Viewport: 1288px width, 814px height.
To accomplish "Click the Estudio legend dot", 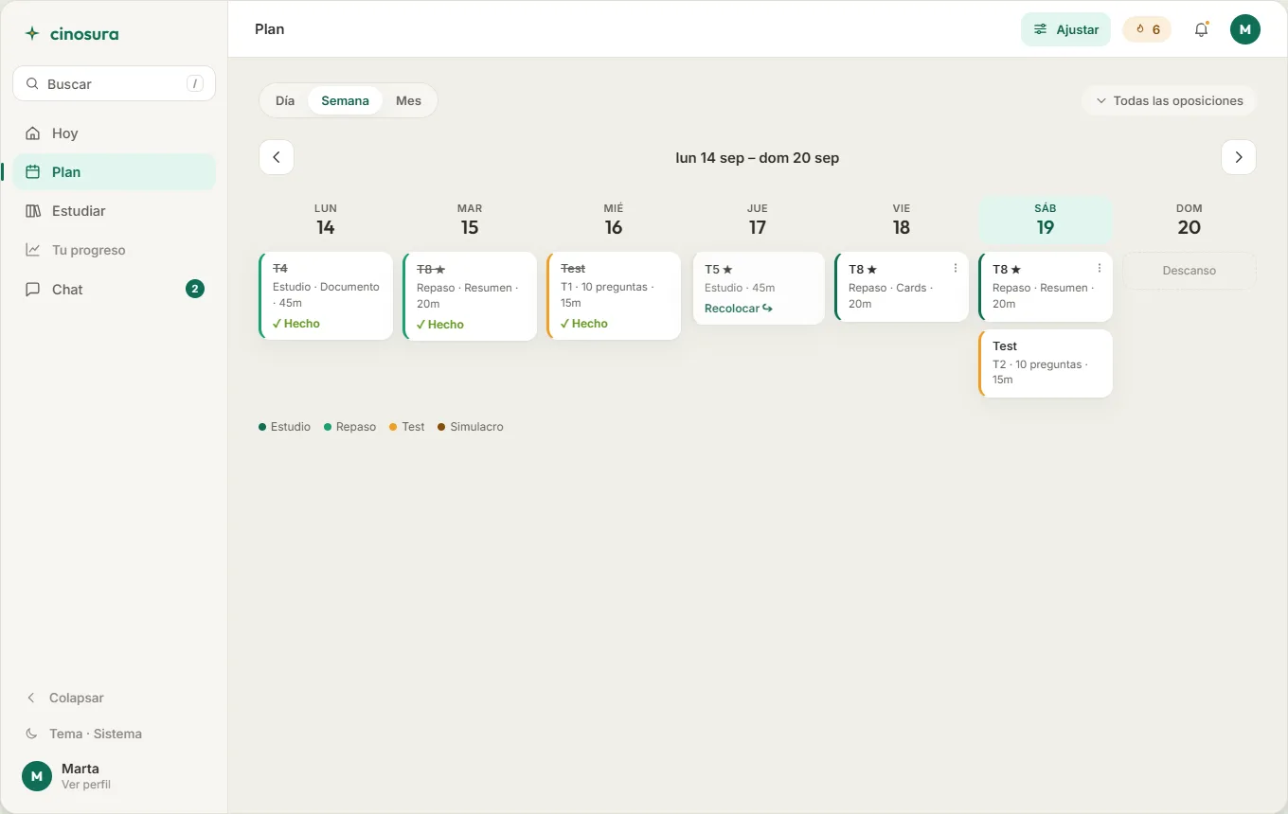I will tap(262, 427).
